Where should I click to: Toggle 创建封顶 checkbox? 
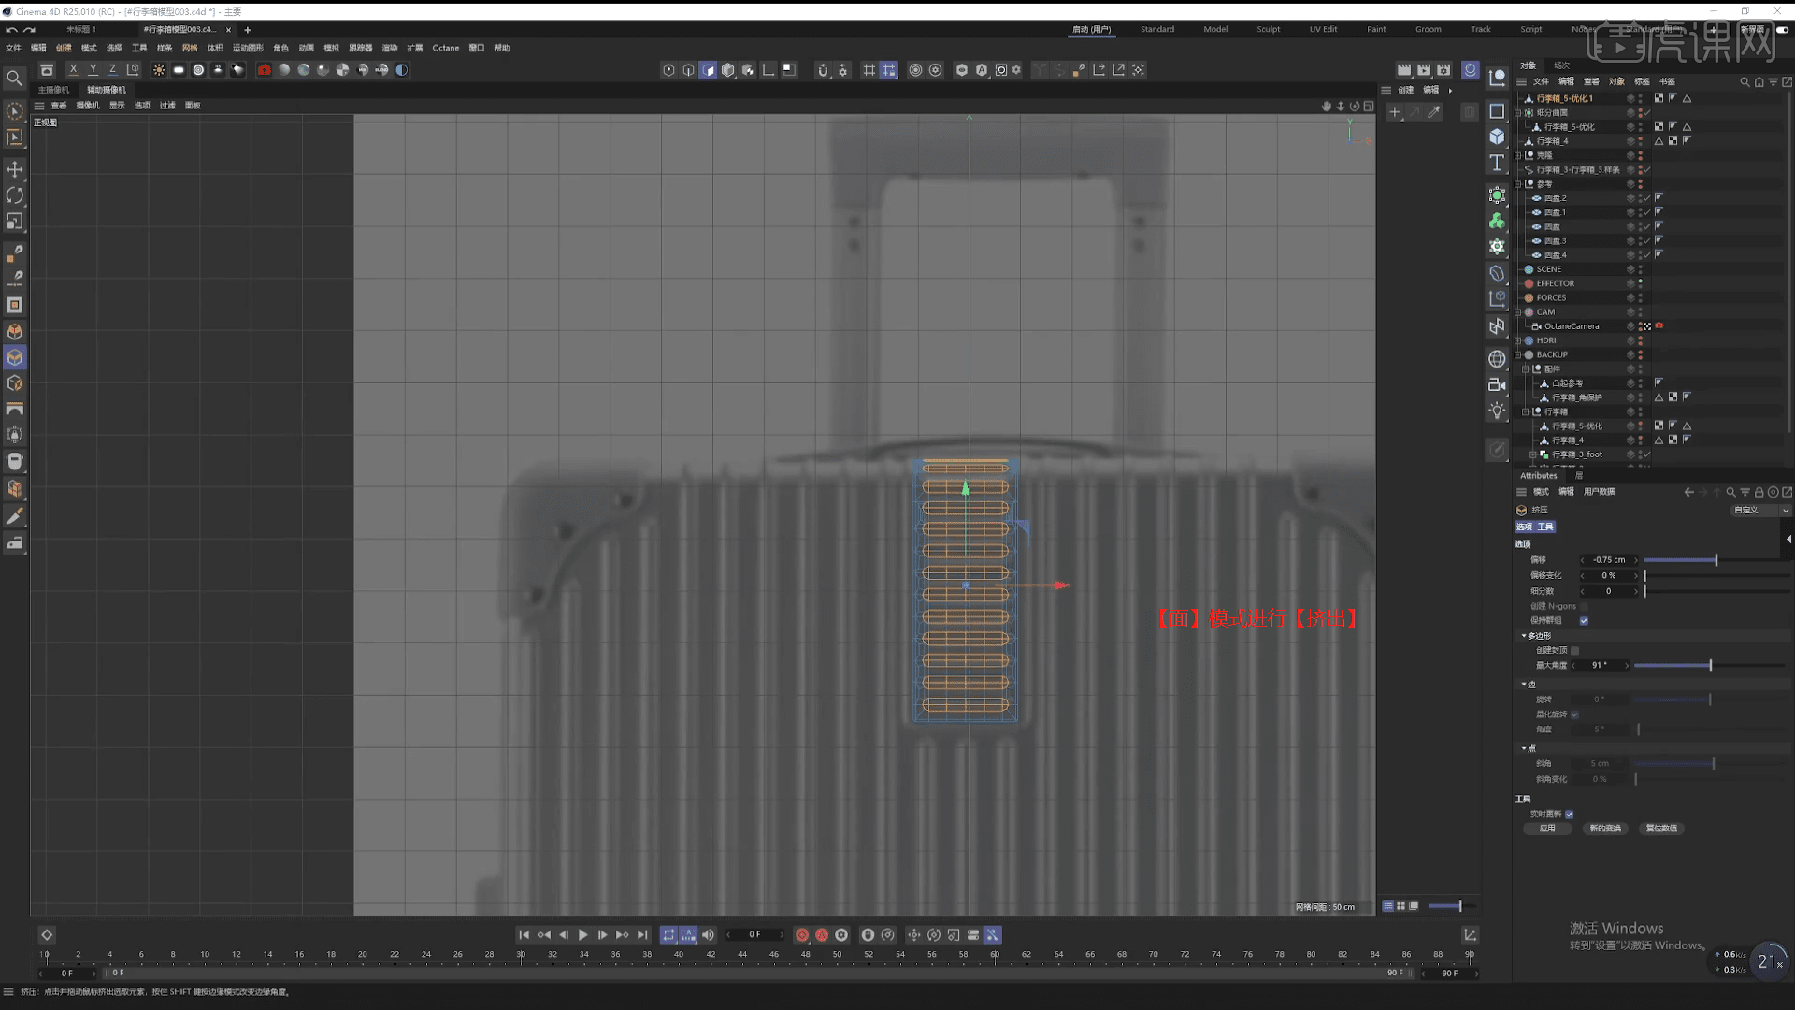[x=1574, y=651]
